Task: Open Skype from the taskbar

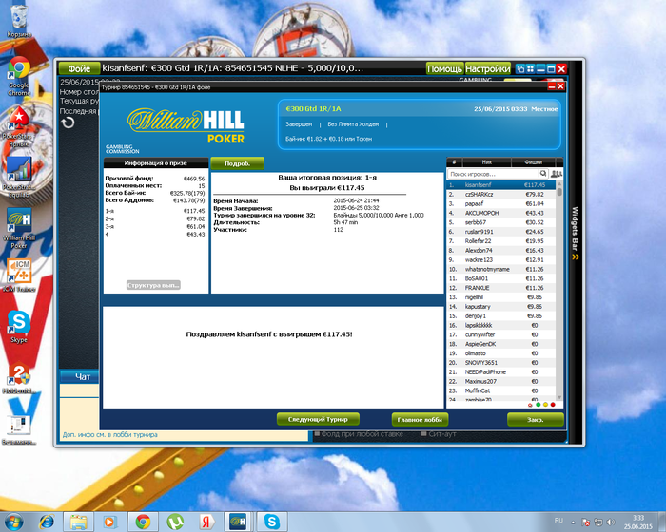Action: click(272, 522)
